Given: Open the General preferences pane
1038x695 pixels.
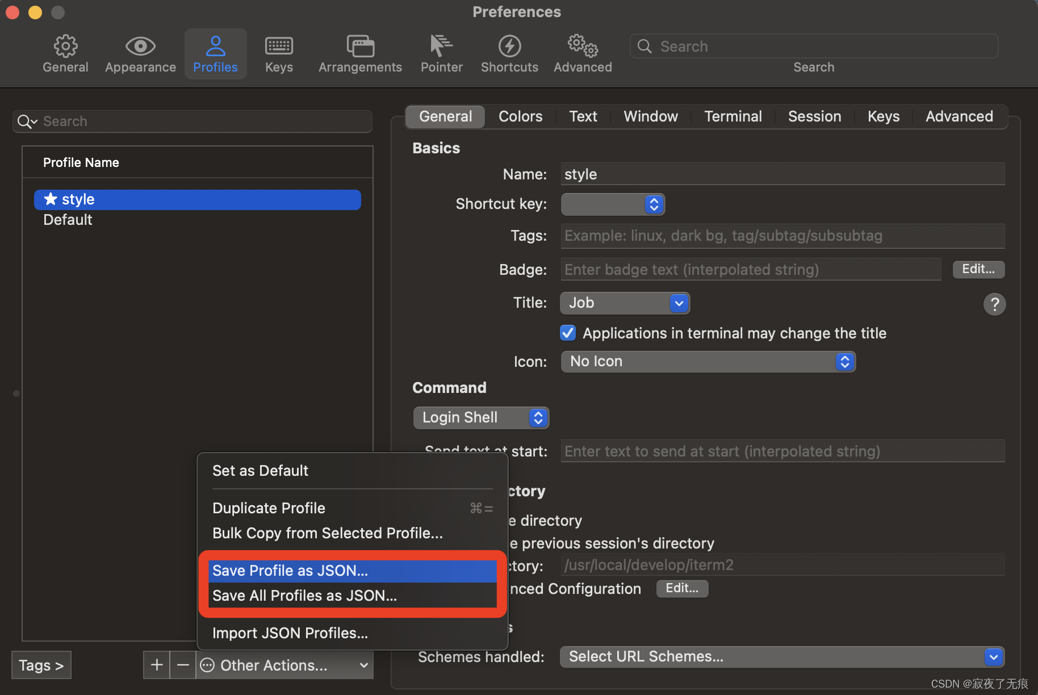Looking at the screenshot, I should [x=65, y=53].
